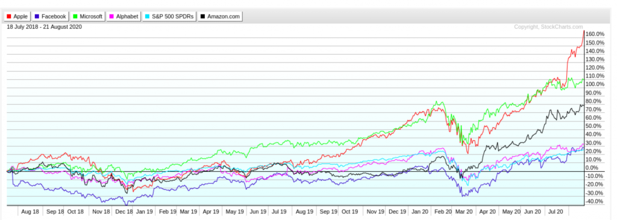The width and height of the screenshot is (617, 220).
Task: Click the date range text 18 July 2018 - 21 August 2020
Action: click(45, 27)
